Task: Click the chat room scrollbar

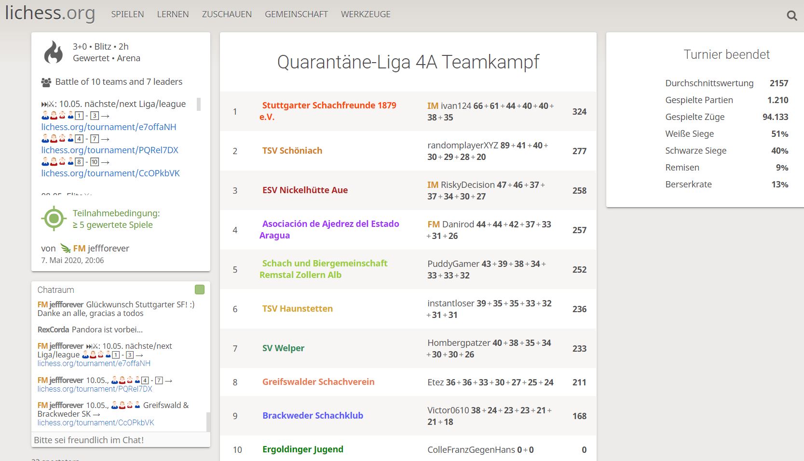Action: (x=208, y=421)
